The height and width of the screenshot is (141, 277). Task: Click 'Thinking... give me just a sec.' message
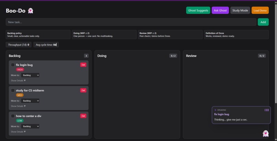(x=231, y=120)
